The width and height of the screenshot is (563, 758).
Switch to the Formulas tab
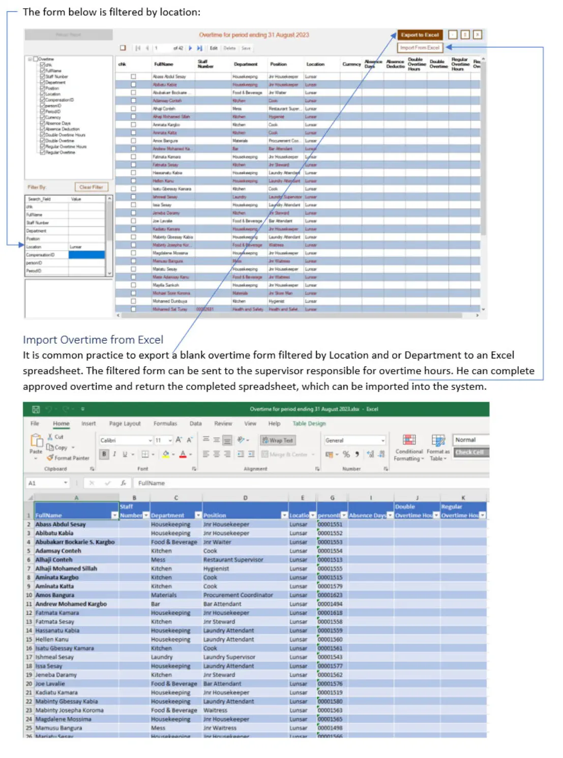pyautogui.click(x=165, y=423)
